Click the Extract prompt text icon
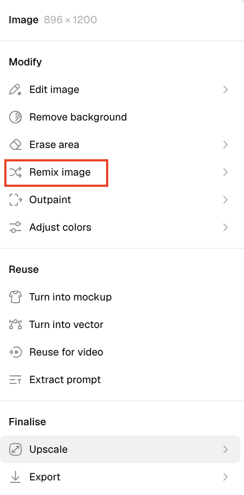 [x=15, y=380]
